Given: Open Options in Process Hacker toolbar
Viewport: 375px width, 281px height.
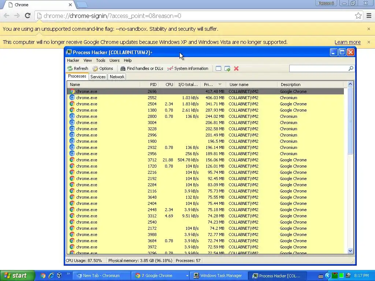Looking at the screenshot, I should tap(103, 68).
